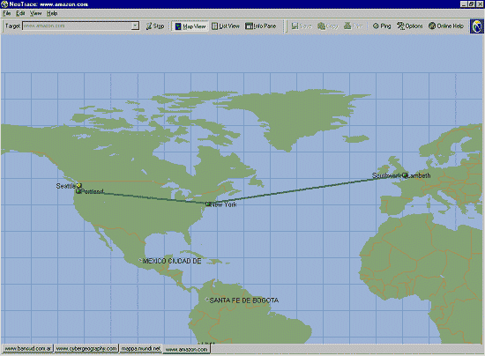Open the File menu
This screenshot has width=485, height=356.
coord(6,13)
